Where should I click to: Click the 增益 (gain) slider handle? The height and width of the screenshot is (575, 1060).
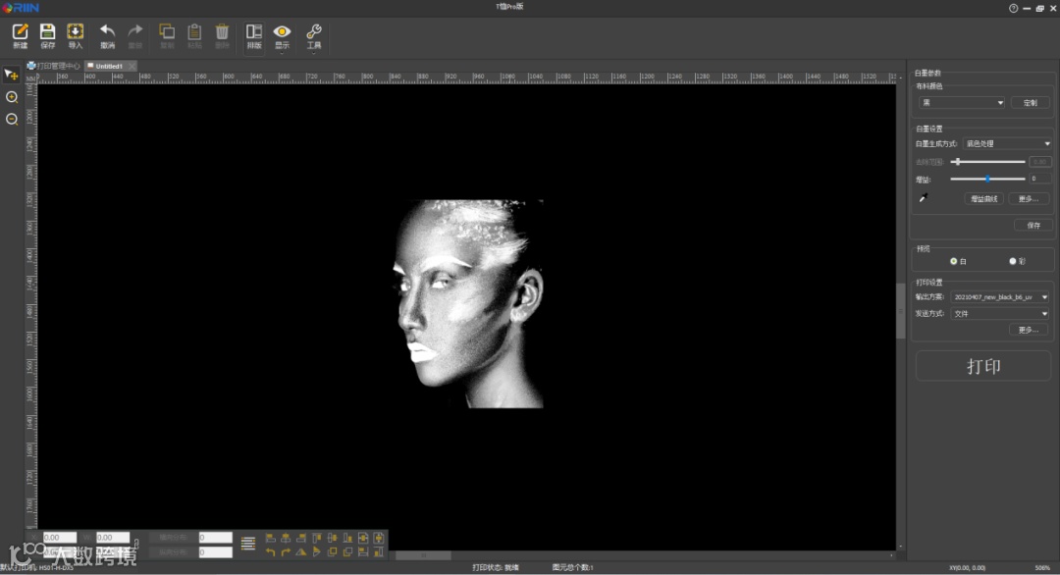point(987,179)
